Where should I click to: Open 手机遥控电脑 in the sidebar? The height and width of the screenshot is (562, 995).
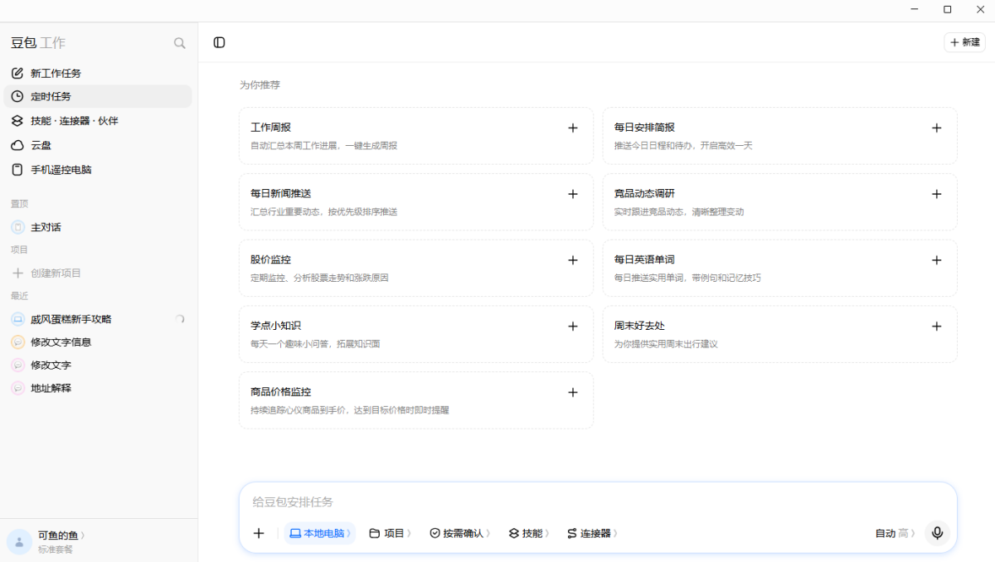(98, 170)
